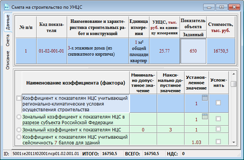Screen dimensions: 244x160
Task: Click the ВСЕГО value in status bar
Action: click(x=152, y=154)
